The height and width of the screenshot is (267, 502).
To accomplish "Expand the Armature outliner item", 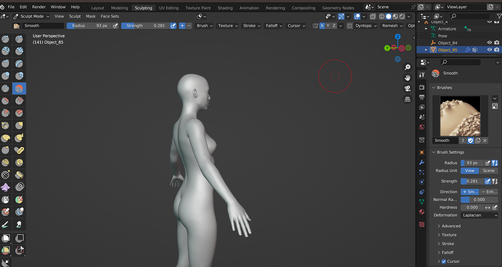I will pos(426,29).
